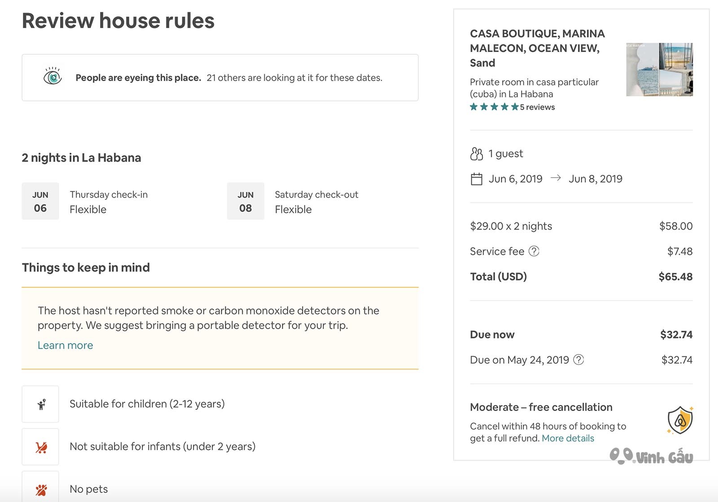Screen dimensions: 718x502
Task: Click the listing photo thumbnail
Action: 659,69
